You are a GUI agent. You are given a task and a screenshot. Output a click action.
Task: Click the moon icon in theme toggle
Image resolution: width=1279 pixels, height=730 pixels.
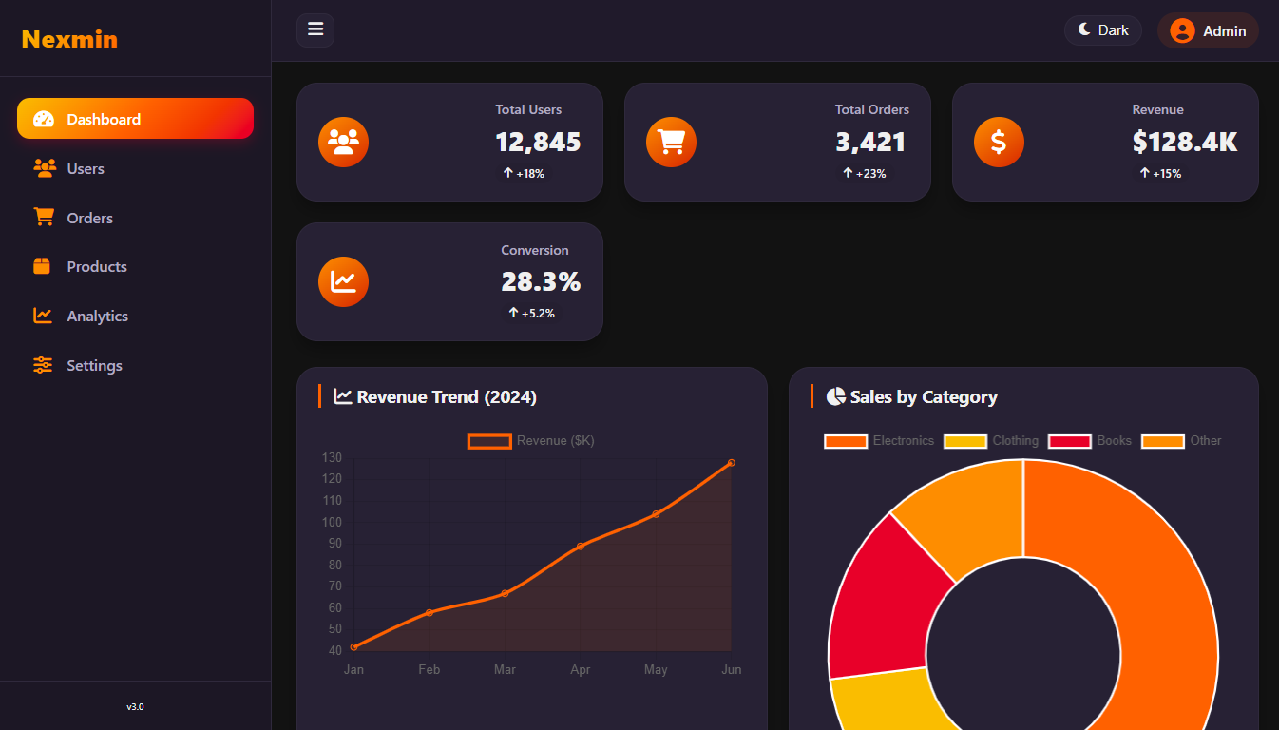pos(1084,29)
